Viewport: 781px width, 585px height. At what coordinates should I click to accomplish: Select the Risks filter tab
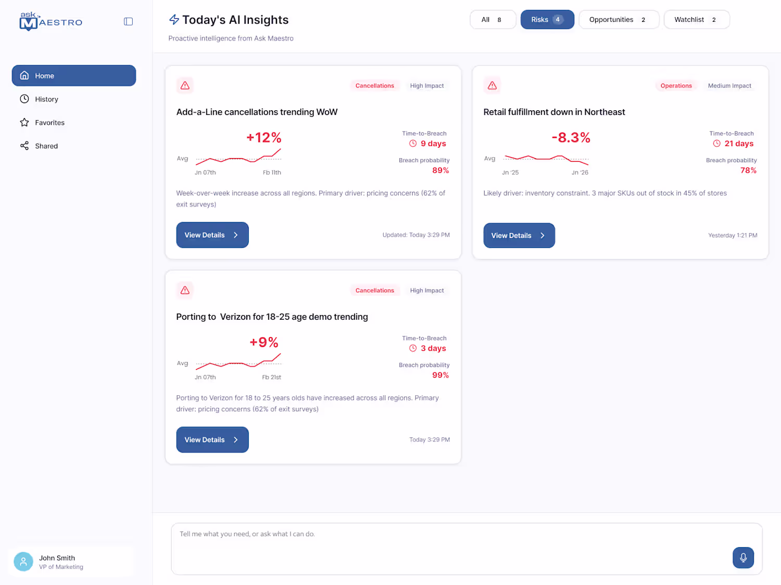pyautogui.click(x=547, y=20)
